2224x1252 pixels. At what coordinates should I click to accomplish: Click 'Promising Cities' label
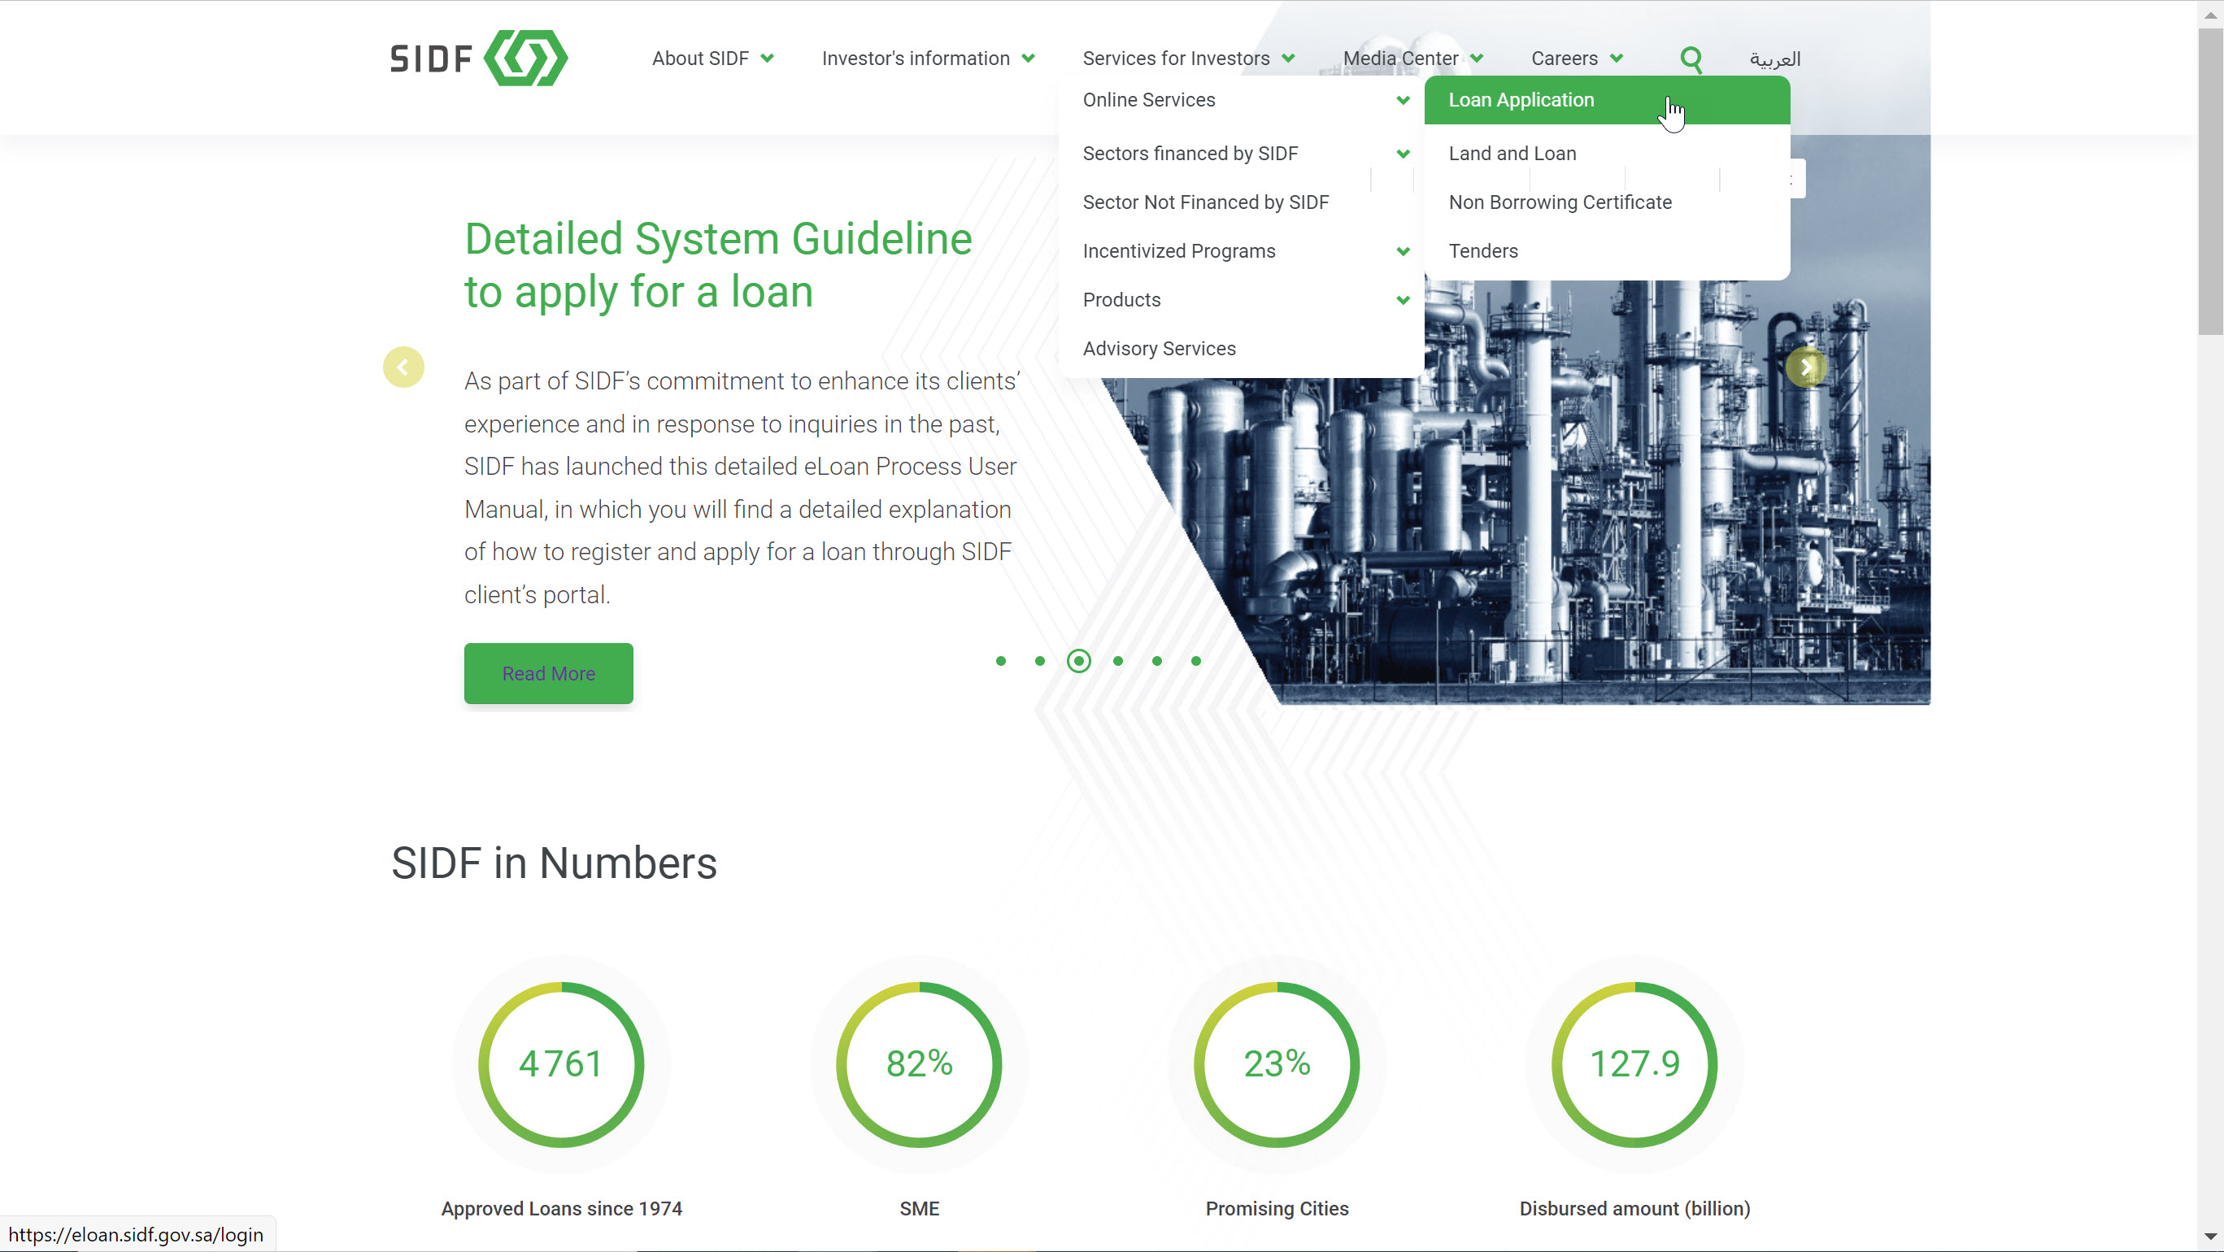tap(1277, 1209)
